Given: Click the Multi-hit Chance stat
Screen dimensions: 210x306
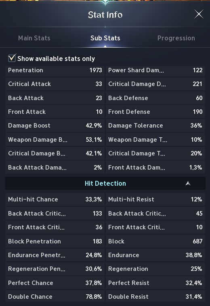Looking at the screenshot, I should (x=55, y=199).
